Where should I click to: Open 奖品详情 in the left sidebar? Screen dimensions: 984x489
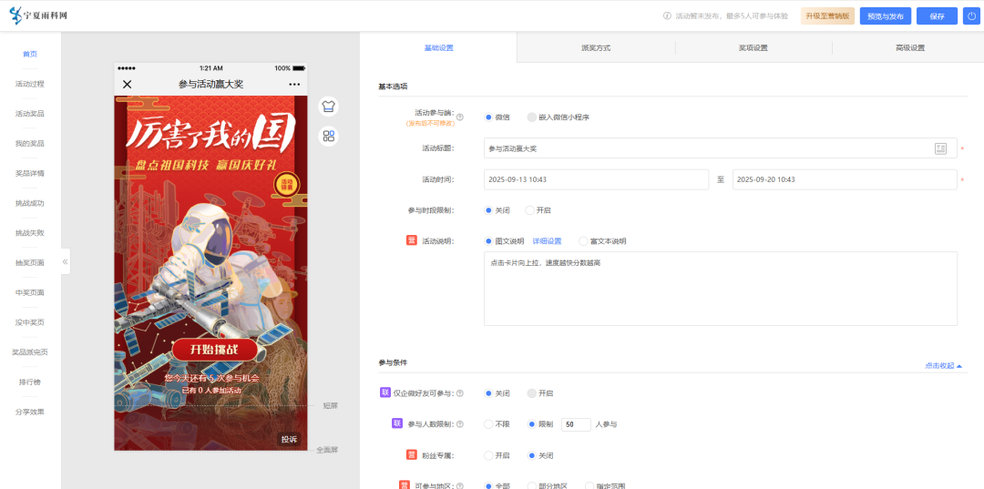[x=30, y=173]
